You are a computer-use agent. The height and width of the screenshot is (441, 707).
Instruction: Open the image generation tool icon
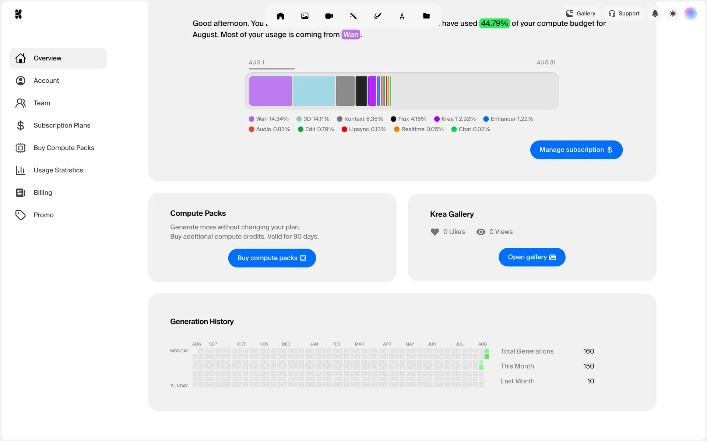(305, 16)
